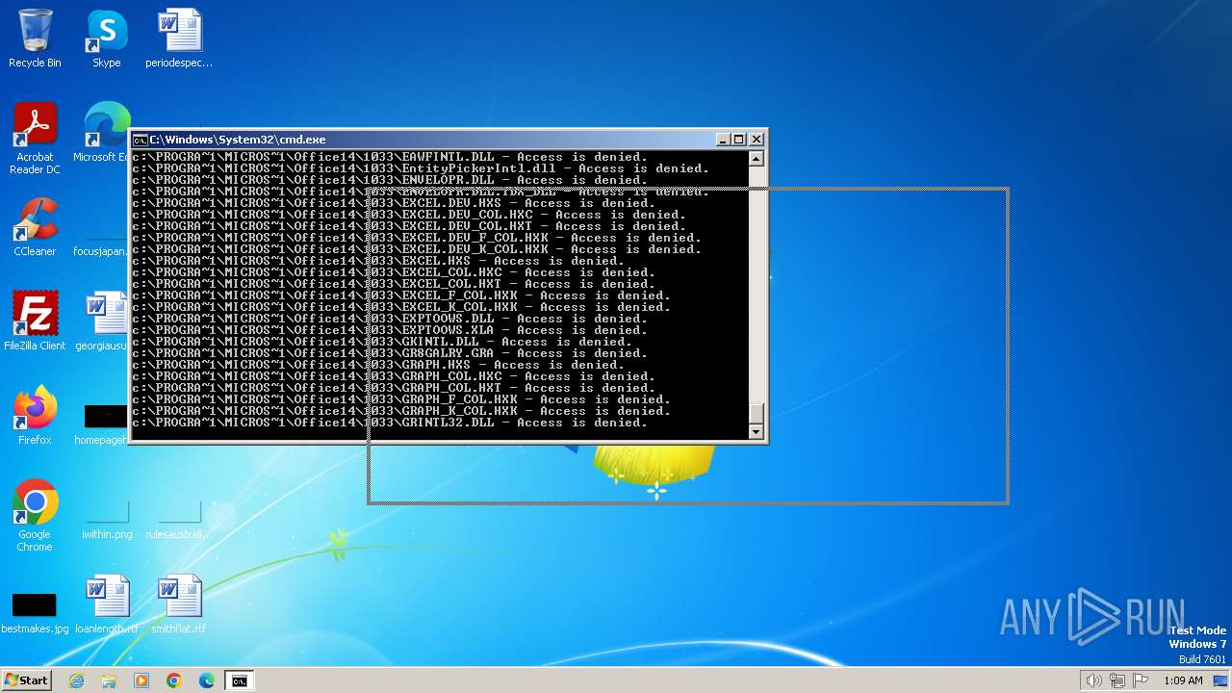This screenshot has width=1232, height=693.
Task: Open the volume control tray icon
Action: tap(1093, 680)
